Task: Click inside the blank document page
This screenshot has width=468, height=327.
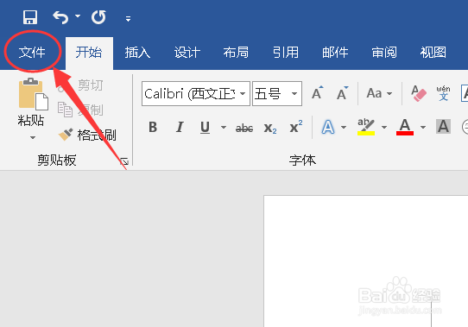Action: (x=366, y=261)
